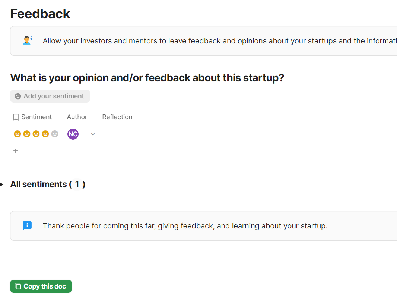Click the opinion and feedback question heading

(147, 78)
